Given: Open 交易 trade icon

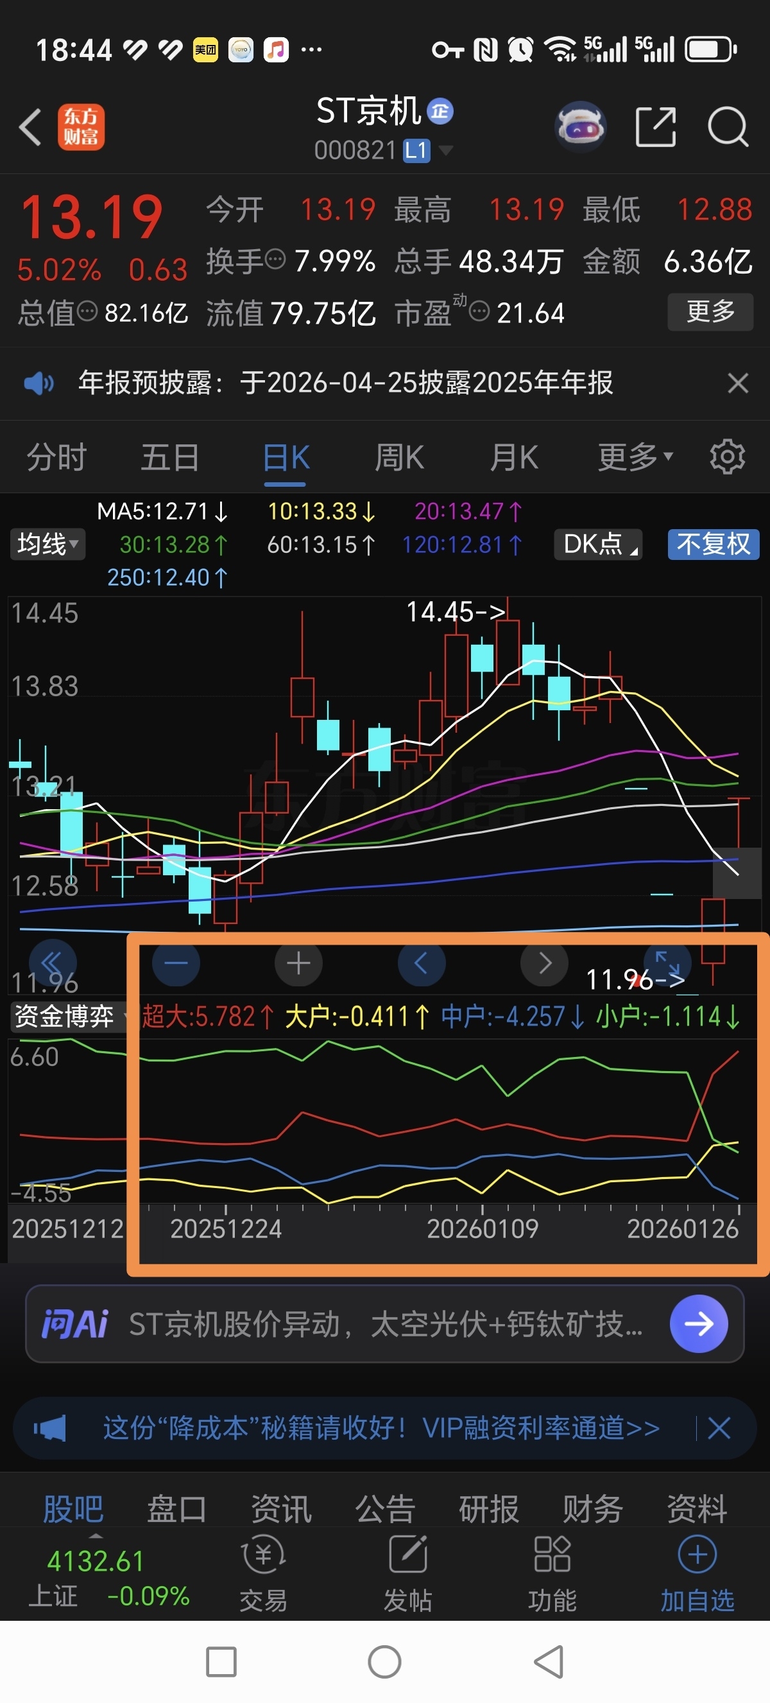Looking at the screenshot, I should [x=264, y=1573].
